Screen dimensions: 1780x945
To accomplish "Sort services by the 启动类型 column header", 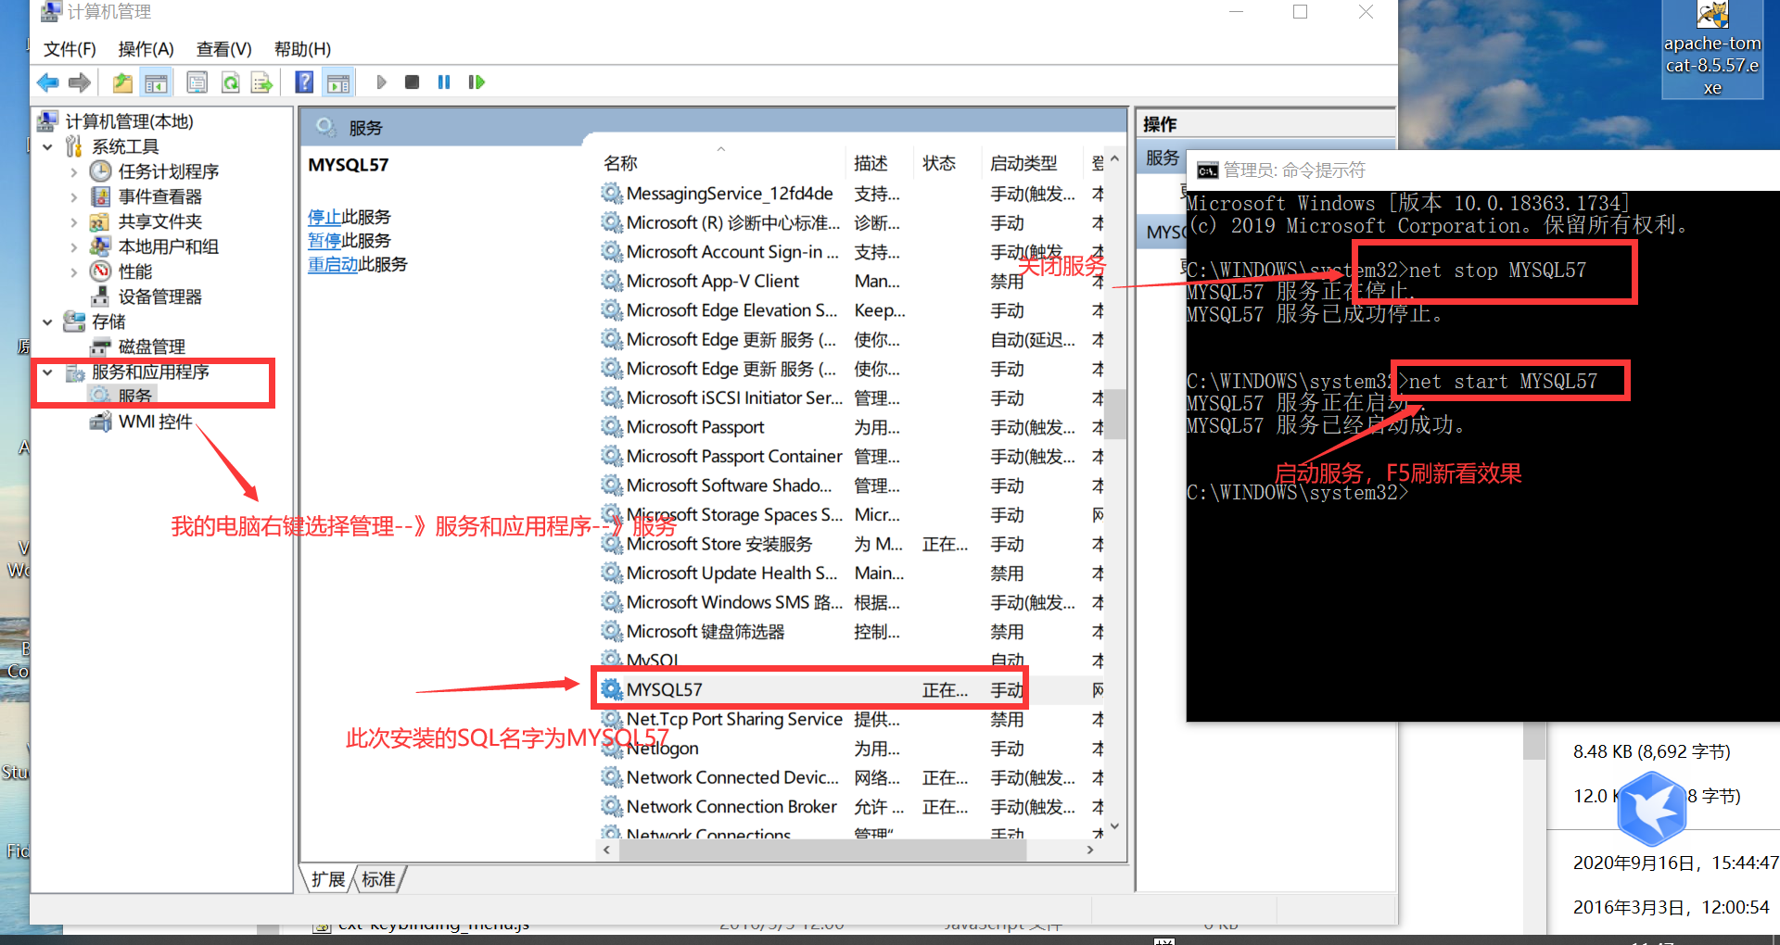I will 1033,163.
